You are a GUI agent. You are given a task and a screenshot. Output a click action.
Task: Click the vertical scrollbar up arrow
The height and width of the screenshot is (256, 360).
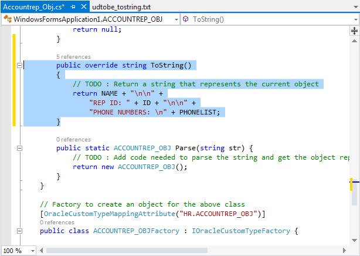point(354,41)
